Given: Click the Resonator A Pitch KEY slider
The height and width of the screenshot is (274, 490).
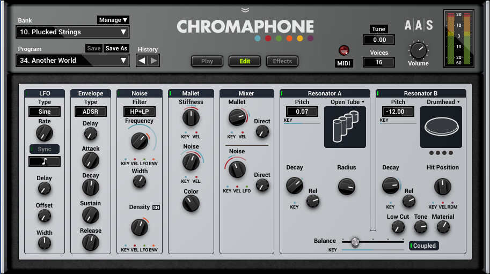Looking at the screenshot, I should point(302,123).
